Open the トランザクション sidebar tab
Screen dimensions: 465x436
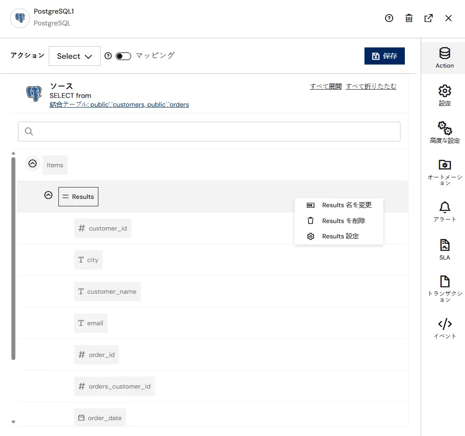(x=444, y=289)
